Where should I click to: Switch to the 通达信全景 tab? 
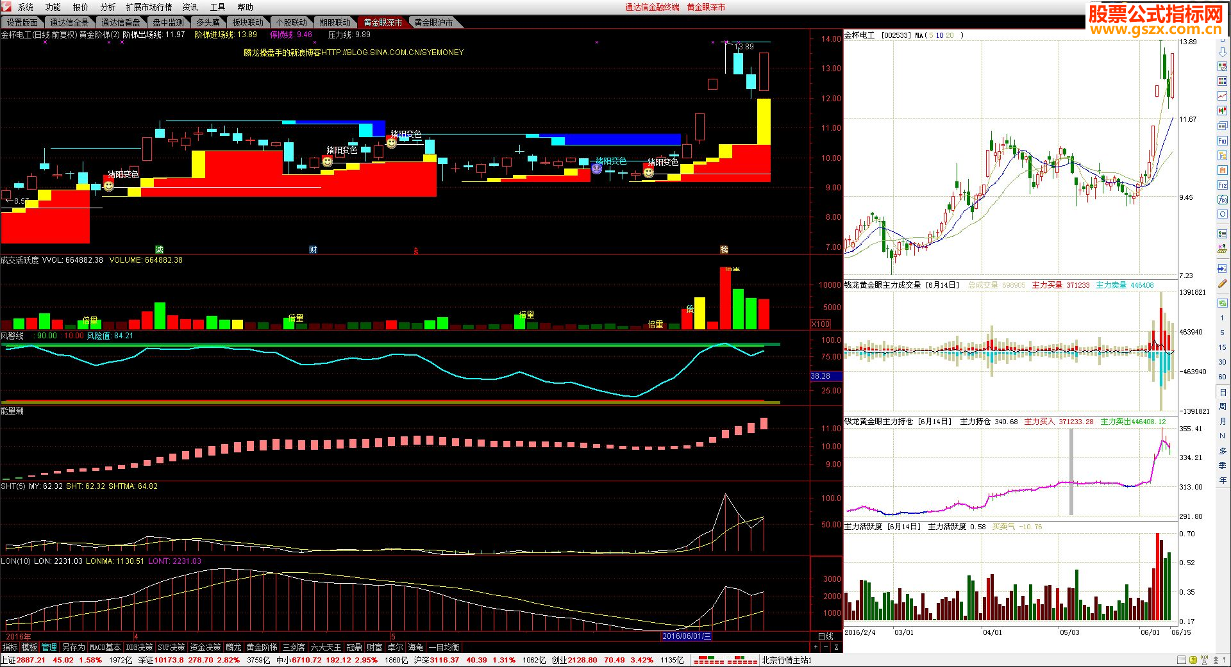pyautogui.click(x=69, y=22)
